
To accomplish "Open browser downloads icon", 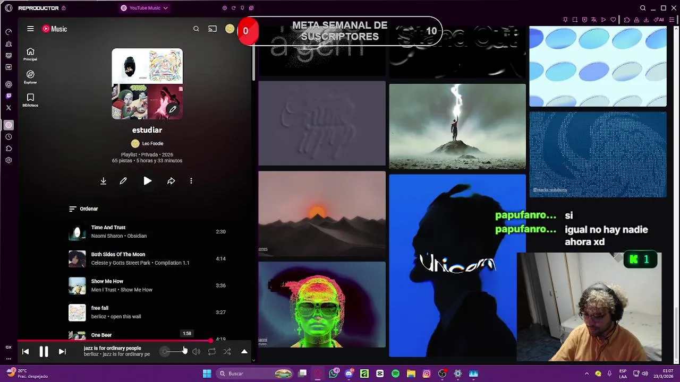I will 646,20.
